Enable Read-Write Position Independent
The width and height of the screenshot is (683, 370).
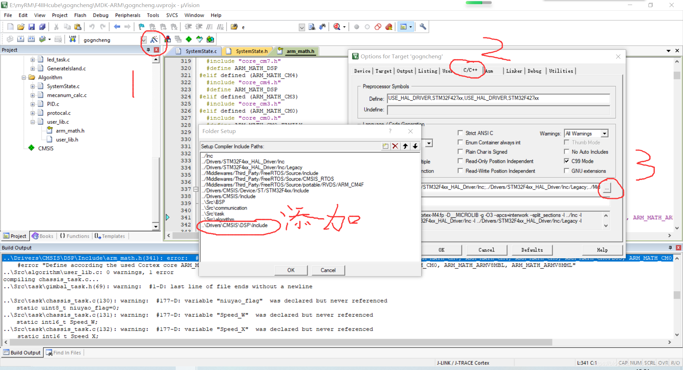pos(460,171)
